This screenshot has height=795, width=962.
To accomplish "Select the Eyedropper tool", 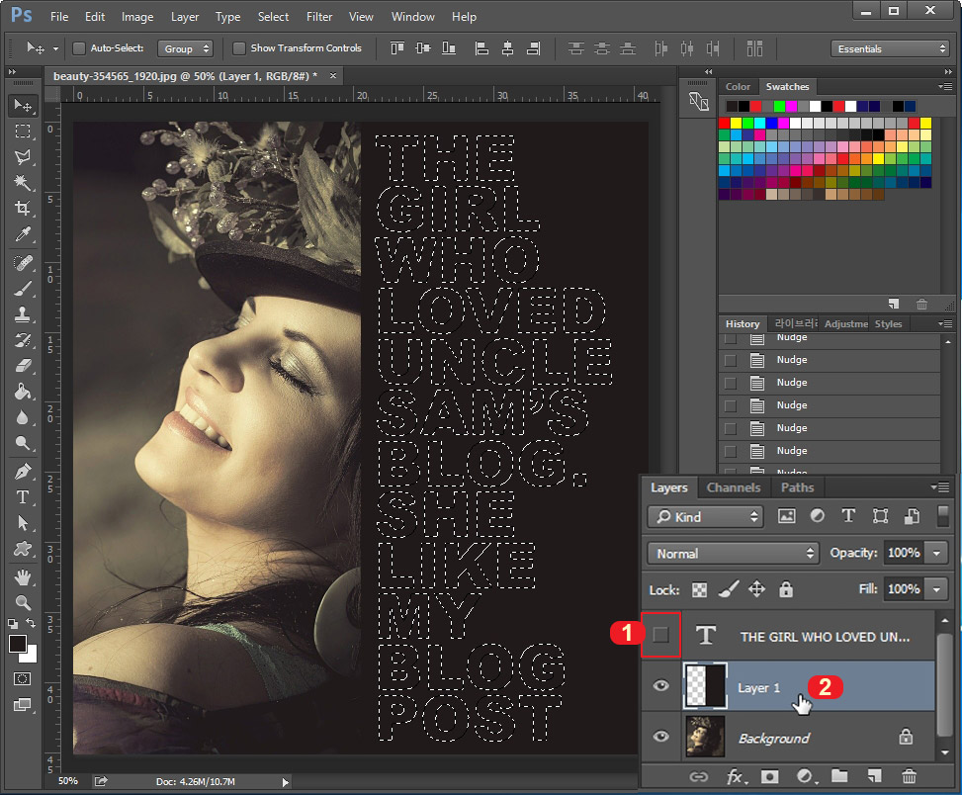I will (x=23, y=233).
